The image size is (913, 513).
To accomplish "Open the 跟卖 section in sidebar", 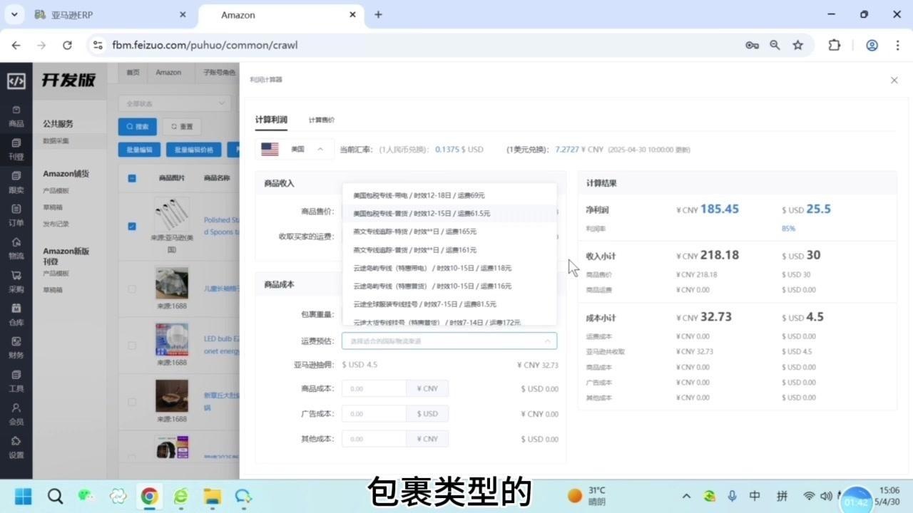I will click(x=16, y=182).
